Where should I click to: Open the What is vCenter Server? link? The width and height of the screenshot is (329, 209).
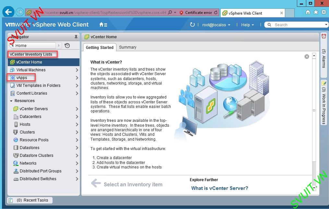[x=219, y=188]
